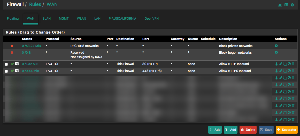Go to the PIAUSCALIFORNIA tab
This screenshot has width=300, height=136.
point(122,19)
